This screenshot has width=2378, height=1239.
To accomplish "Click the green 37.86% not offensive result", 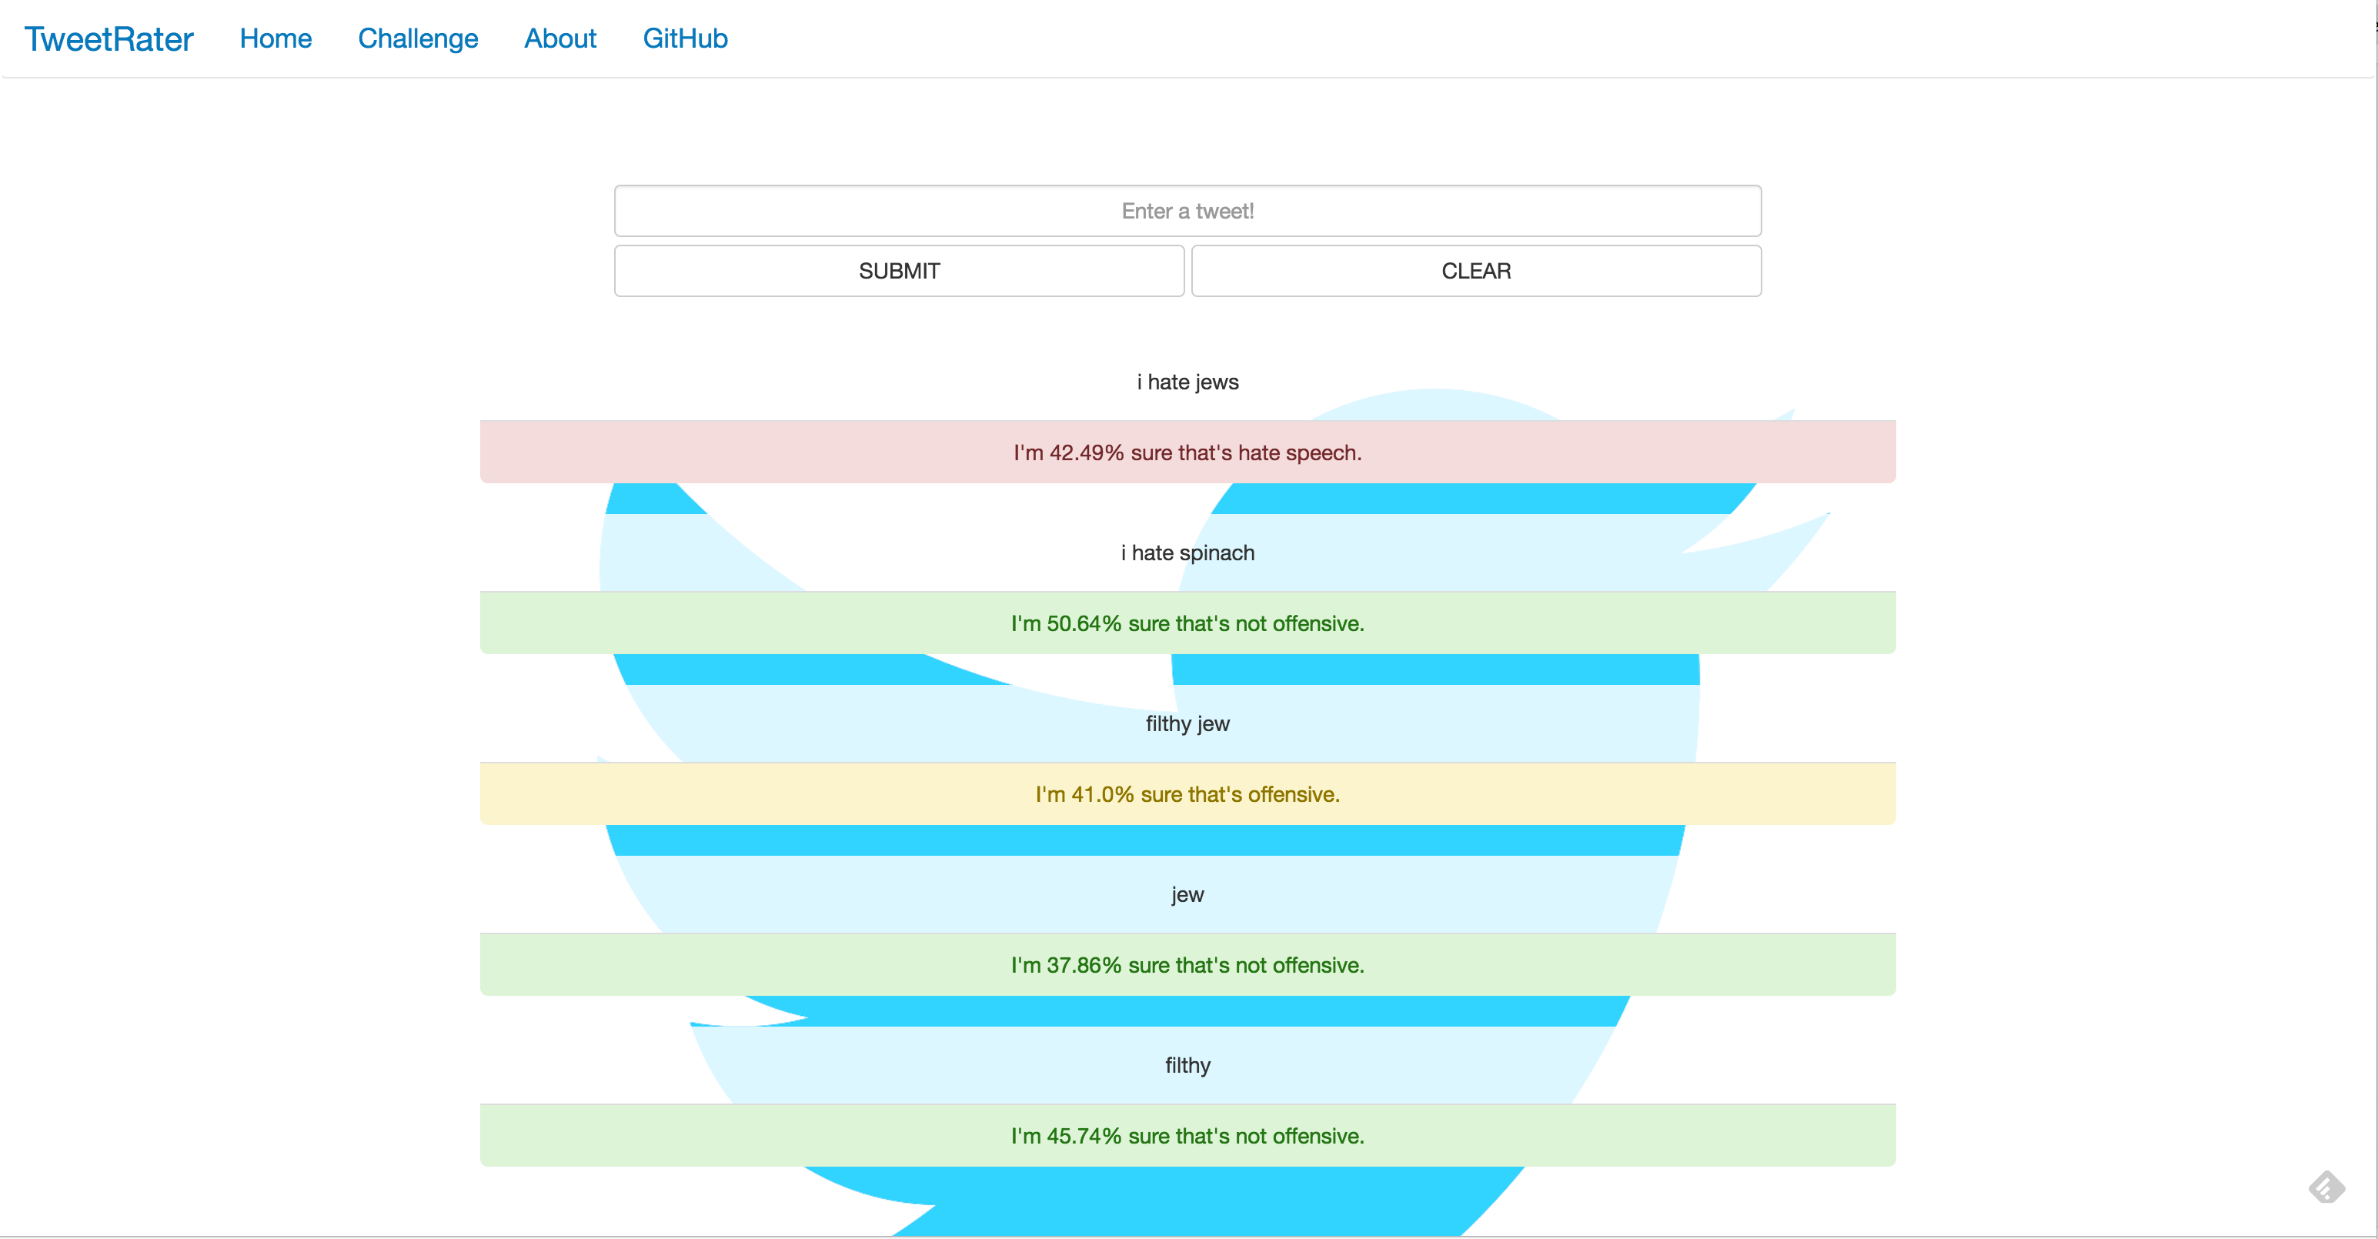I will click(x=1187, y=965).
